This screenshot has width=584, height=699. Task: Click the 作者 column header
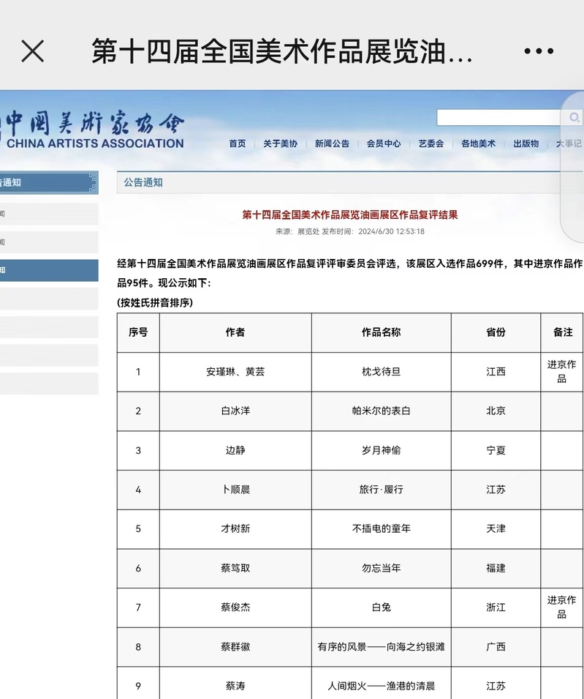point(235,332)
